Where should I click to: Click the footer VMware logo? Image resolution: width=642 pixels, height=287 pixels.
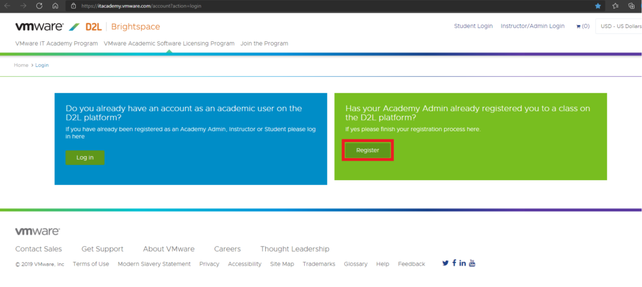[38, 231]
